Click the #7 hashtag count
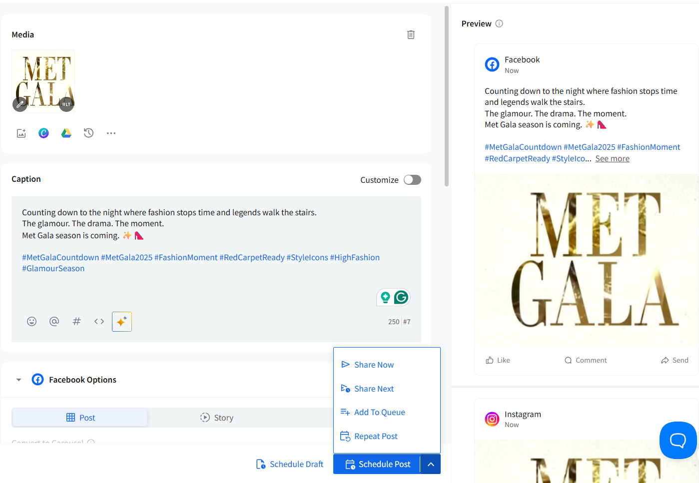699x483 pixels. point(407,322)
